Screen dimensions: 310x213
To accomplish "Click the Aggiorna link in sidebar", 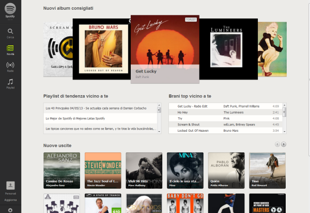I will coord(10,200).
